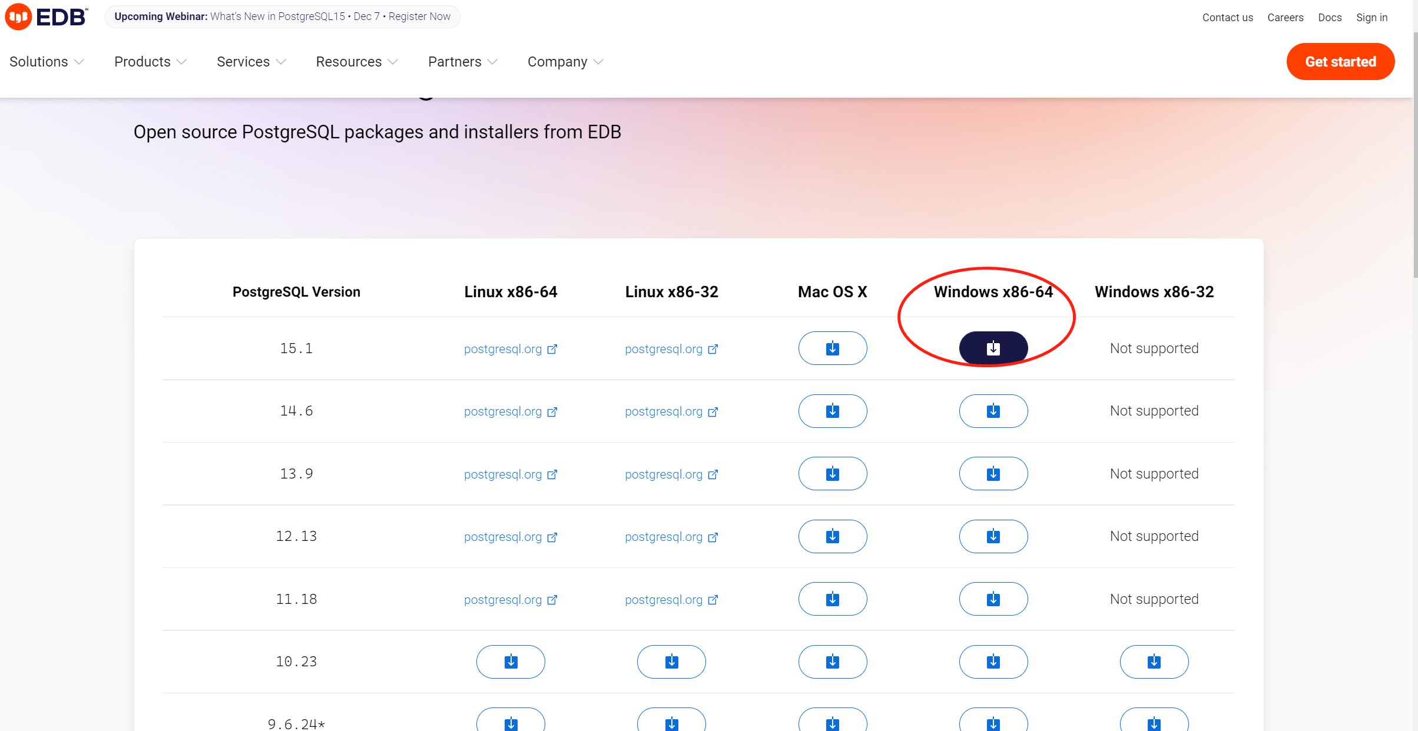Expand the Solutions menu
Viewport: 1418px width, 731px height.
pos(47,62)
